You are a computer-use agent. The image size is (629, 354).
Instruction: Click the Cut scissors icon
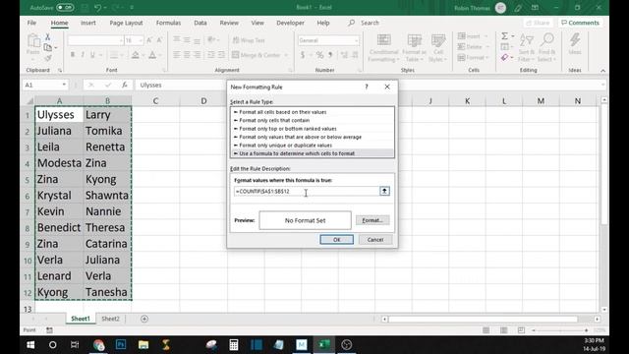tap(47, 37)
